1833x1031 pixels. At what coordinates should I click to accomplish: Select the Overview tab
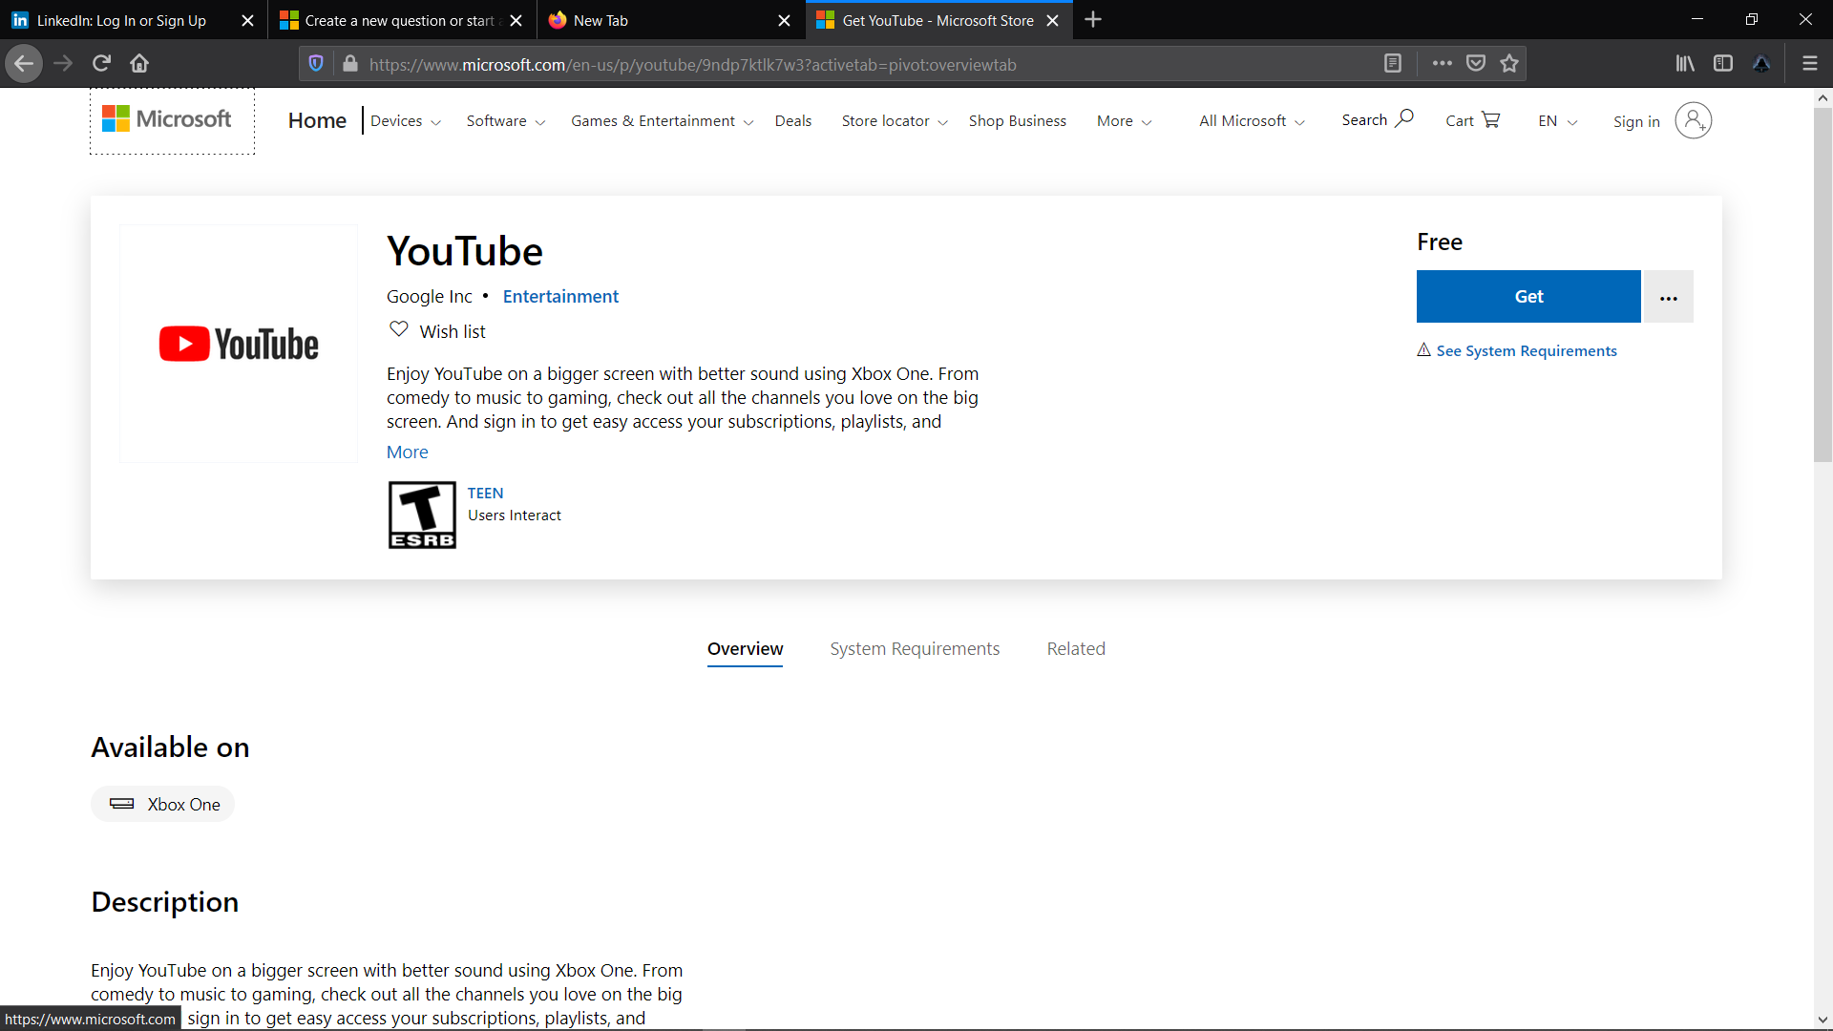click(745, 649)
